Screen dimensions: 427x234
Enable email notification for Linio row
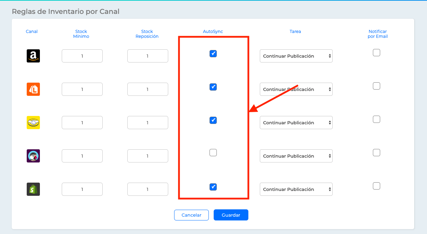coord(376,86)
